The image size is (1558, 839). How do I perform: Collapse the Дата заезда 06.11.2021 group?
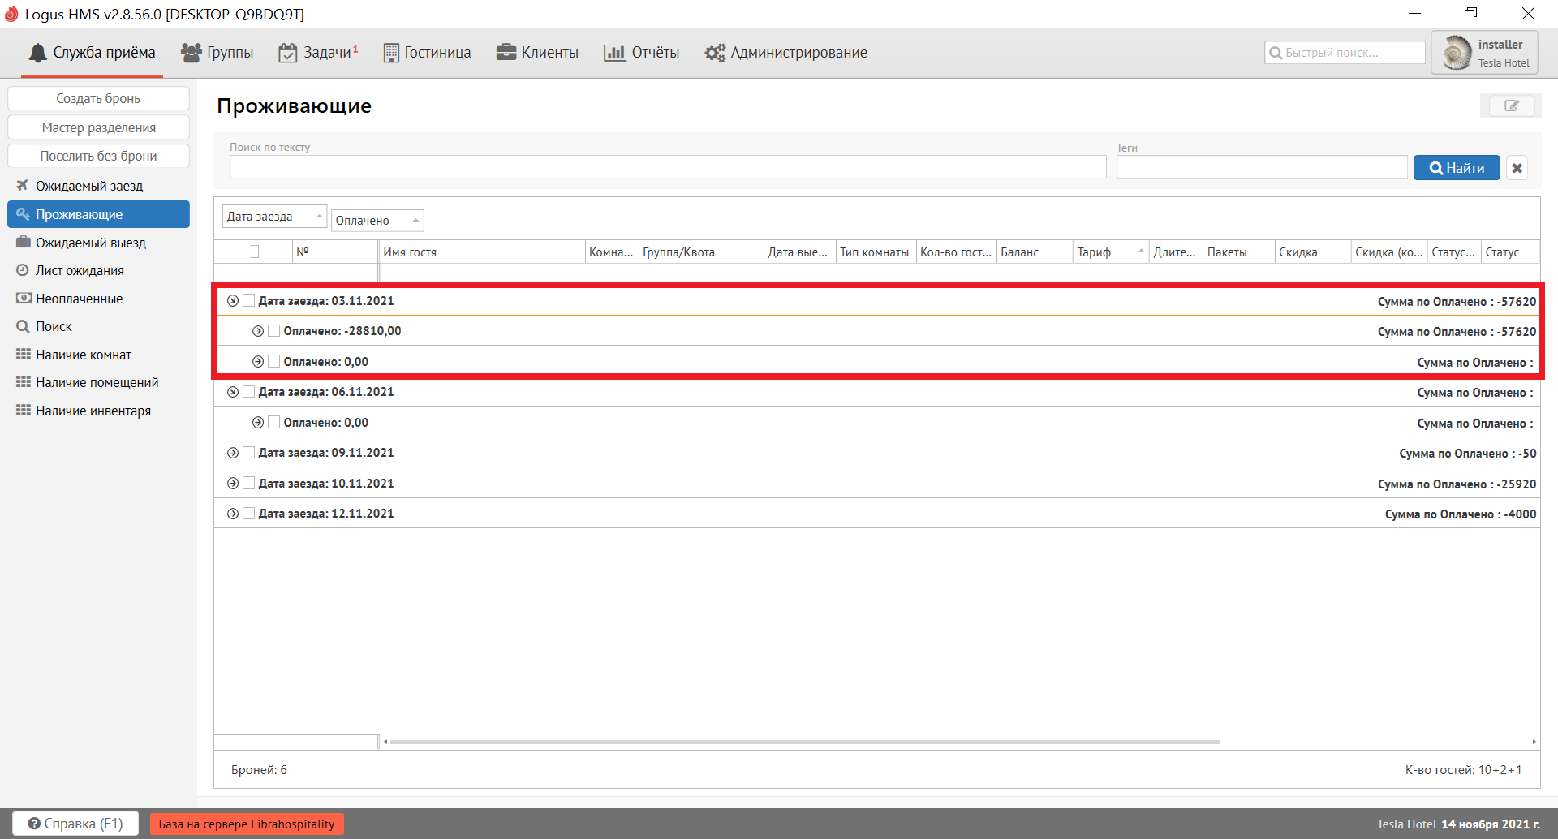coord(233,392)
